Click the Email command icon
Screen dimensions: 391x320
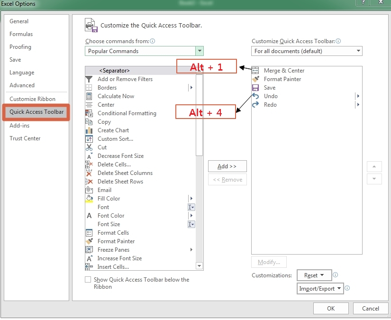coord(89,190)
